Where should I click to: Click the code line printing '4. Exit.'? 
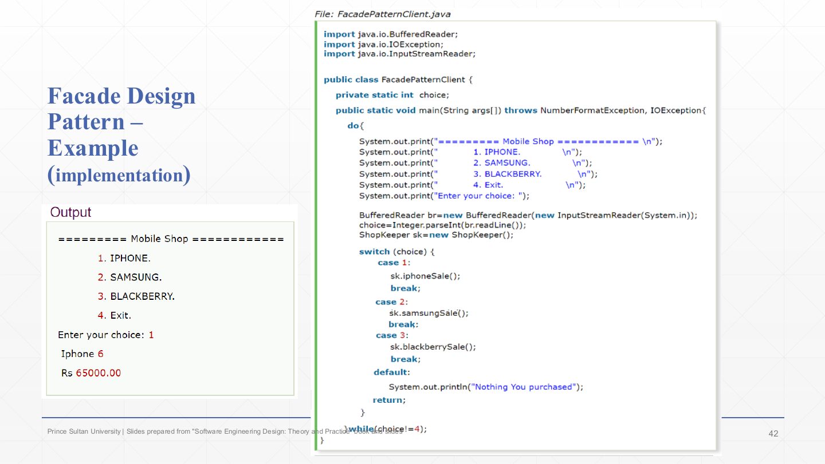(x=473, y=185)
